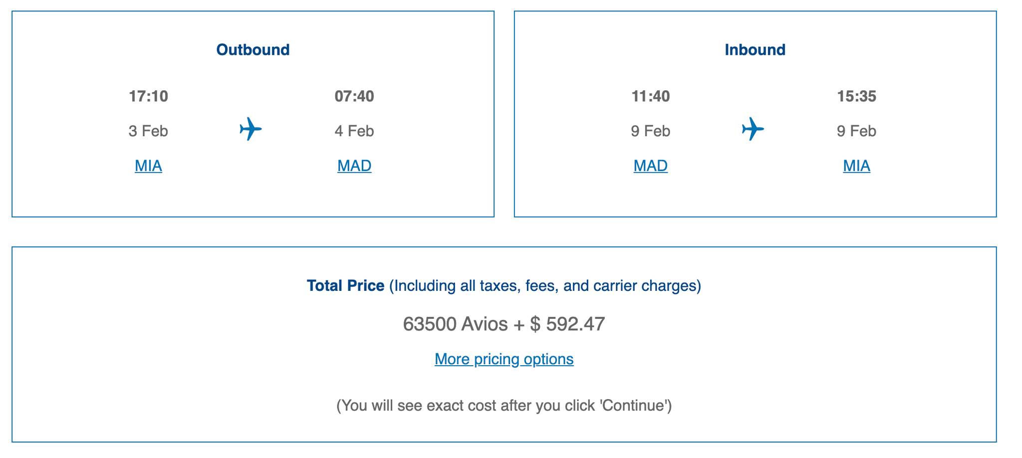Click the exact cost disclaimer text

pyautogui.click(x=504, y=405)
